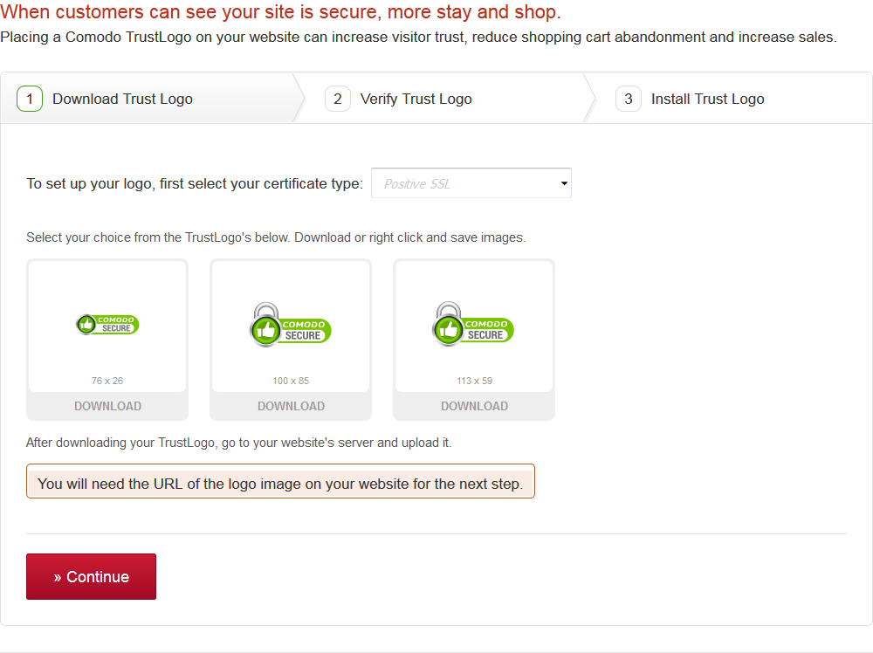Screen dimensions: 873x653
Task: Click the step 2 number badge
Action: (338, 99)
